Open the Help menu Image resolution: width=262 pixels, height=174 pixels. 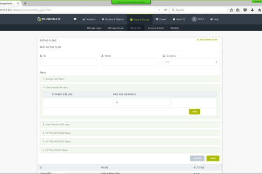coord(215,19)
